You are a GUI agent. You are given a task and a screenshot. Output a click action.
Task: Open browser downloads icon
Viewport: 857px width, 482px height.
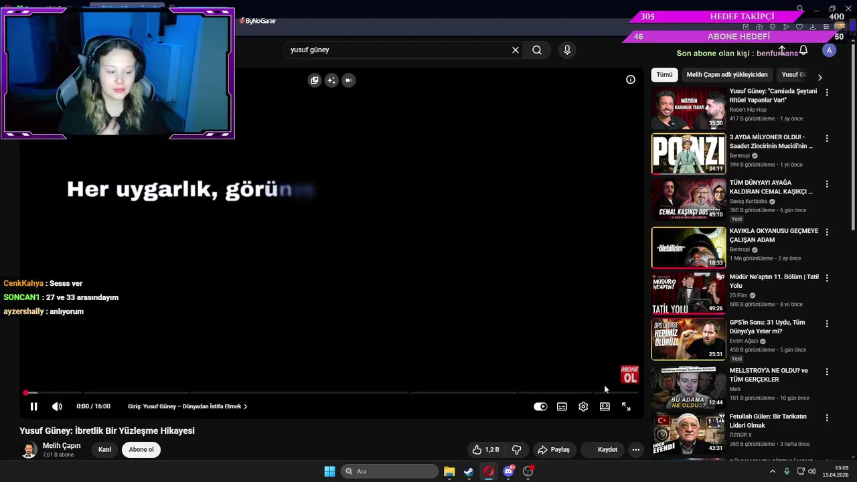(x=813, y=27)
